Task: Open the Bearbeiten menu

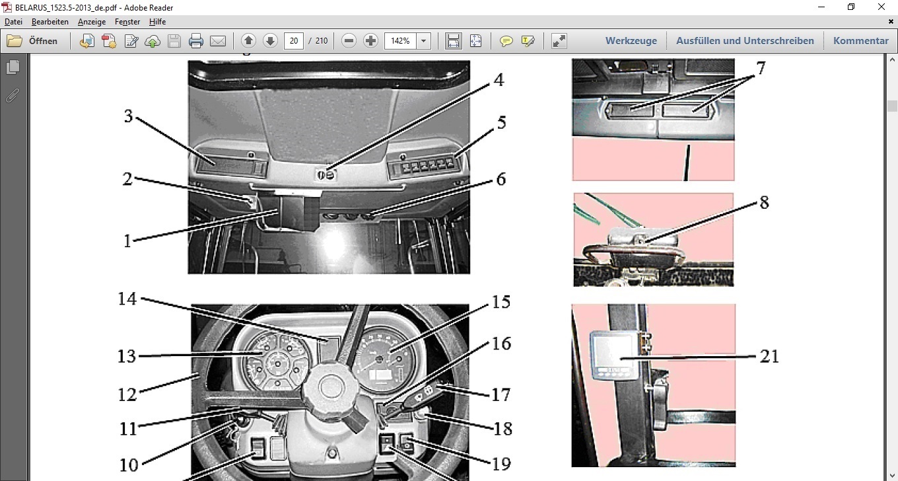Action: pyautogui.click(x=50, y=22)
